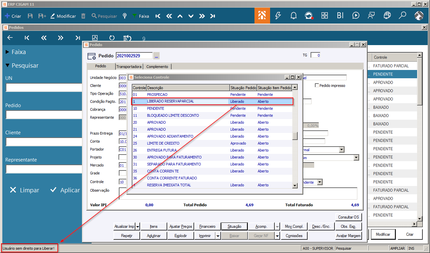The height and width of the screenshot is (253, 430).
Task: Open the Atualizar Imp dropdown arrow
Action: point(138,226)
